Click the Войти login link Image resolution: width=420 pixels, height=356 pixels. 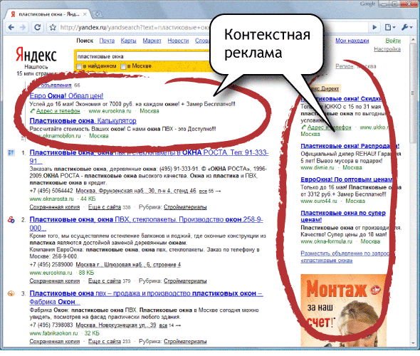click(393, 41)
